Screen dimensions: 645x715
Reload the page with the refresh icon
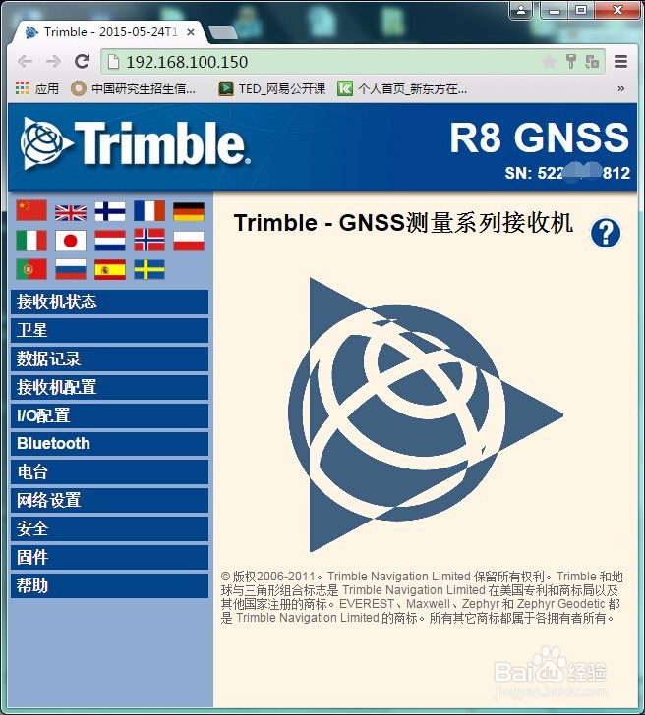(83, 61)
